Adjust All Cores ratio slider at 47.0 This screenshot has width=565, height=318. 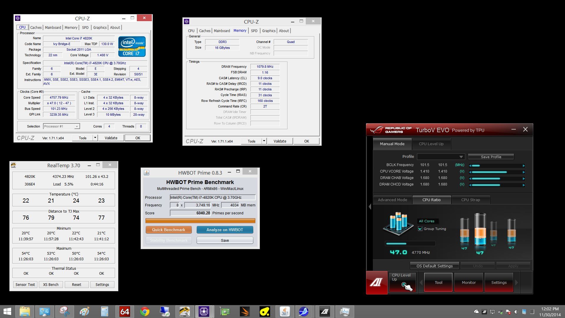pyautogui.click(x=410, y=244)
